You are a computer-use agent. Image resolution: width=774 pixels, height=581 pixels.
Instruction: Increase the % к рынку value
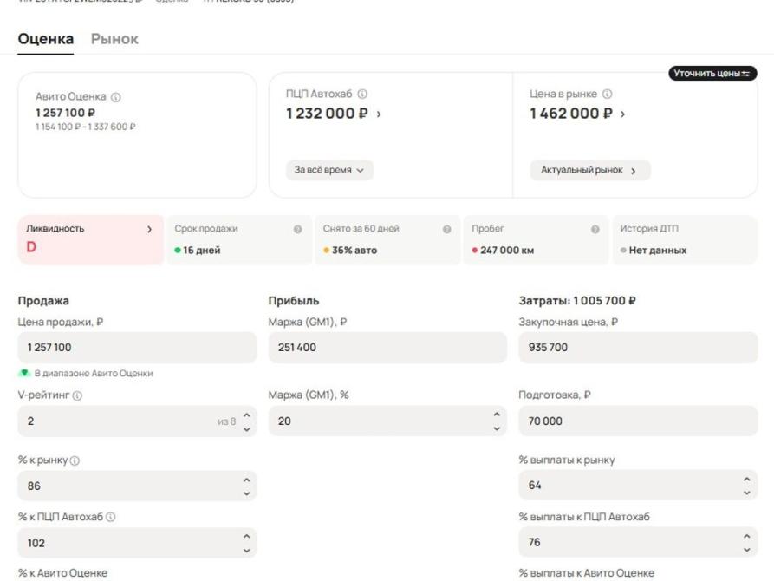247,480
